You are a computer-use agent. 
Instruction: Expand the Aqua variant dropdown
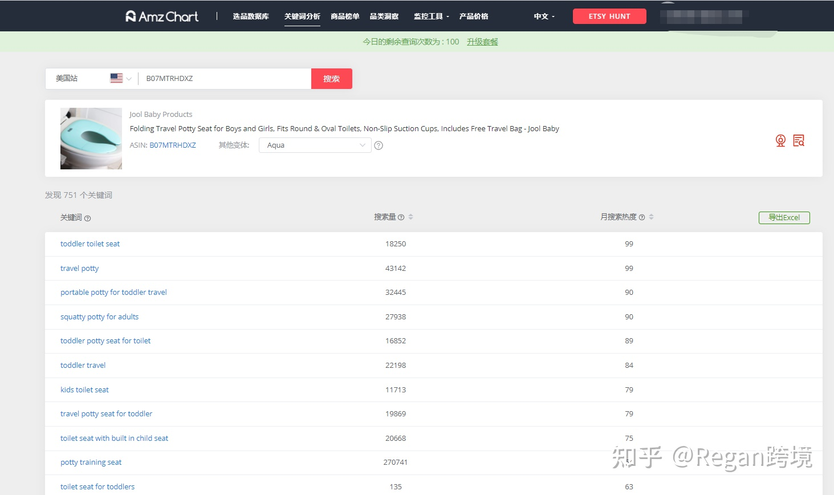315,145
